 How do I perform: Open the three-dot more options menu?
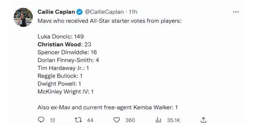pyautogui.click(x=236, y=12)
